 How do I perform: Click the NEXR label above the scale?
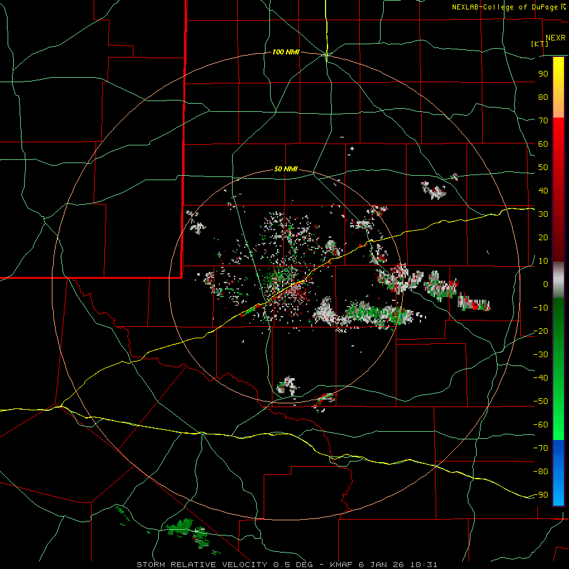pos(555,38)
